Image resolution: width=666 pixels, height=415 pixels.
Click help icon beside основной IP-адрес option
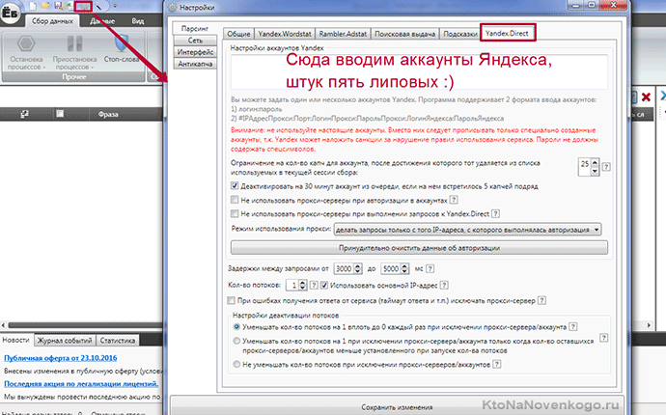(x=444, y=285)
